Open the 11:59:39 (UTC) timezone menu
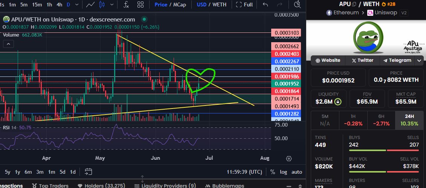The image size is (426, 188). click(244, 172)
